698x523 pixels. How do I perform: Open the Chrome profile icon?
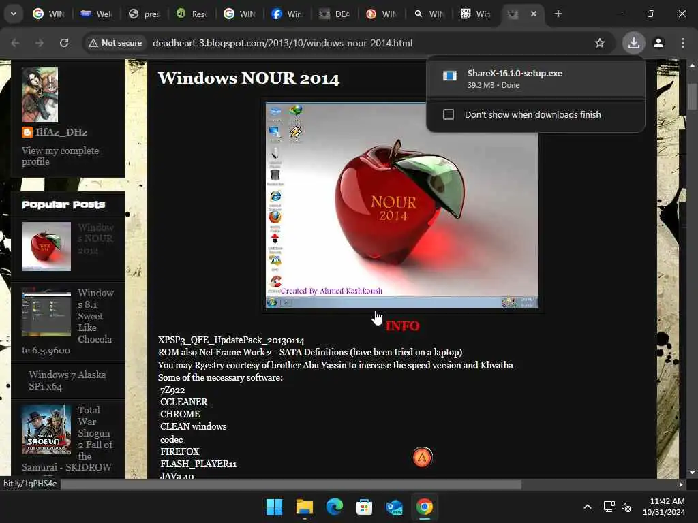click(x=658, y=43)
